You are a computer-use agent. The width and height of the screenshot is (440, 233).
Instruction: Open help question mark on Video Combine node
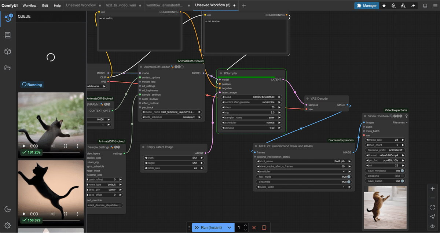(x=406, y=116)
